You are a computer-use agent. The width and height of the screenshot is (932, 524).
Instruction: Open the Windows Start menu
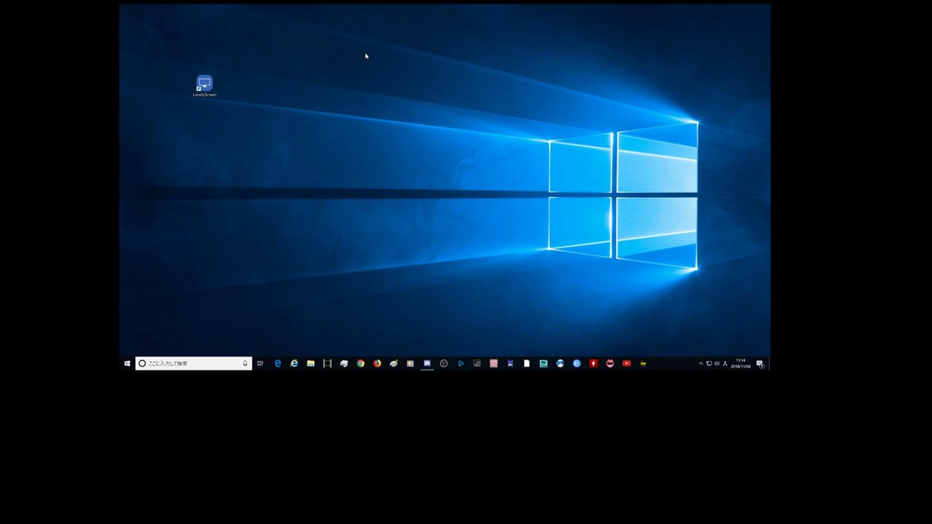[127, 363]
